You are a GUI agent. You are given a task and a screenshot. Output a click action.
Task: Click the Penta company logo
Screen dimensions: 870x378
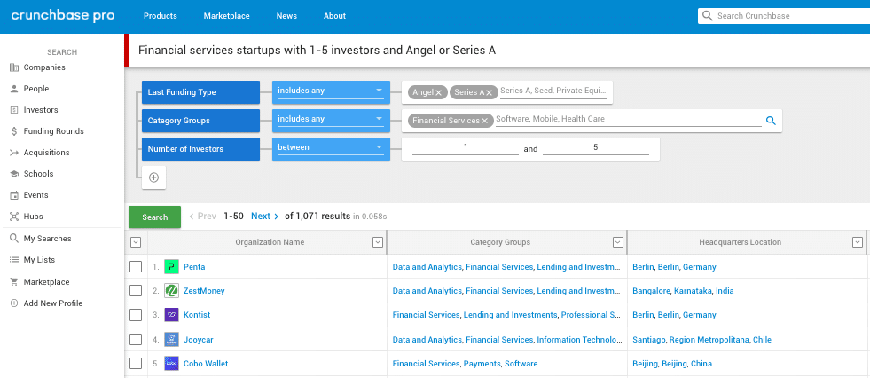tap(171, 267)
